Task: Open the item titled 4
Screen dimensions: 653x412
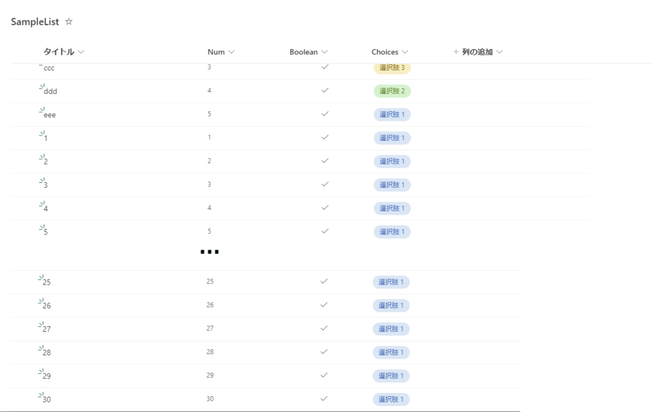Action: pyautogui.click(x=45, y=208)
